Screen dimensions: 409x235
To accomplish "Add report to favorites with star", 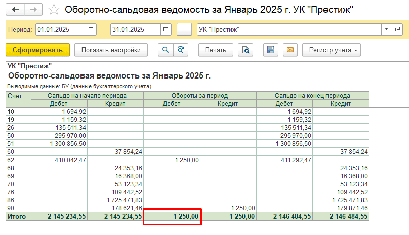I will (55, 10).
